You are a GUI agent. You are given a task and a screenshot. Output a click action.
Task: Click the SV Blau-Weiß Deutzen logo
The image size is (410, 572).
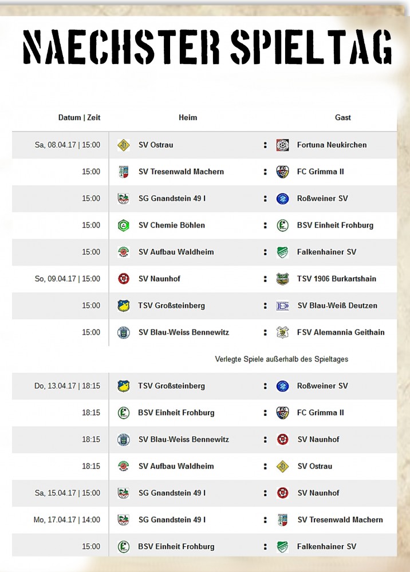click(x=282, y=305)
